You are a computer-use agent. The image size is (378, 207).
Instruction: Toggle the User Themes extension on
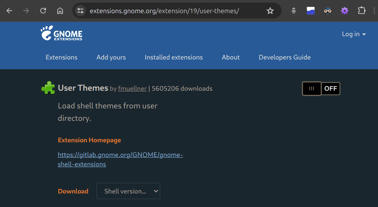click(321, 88)
